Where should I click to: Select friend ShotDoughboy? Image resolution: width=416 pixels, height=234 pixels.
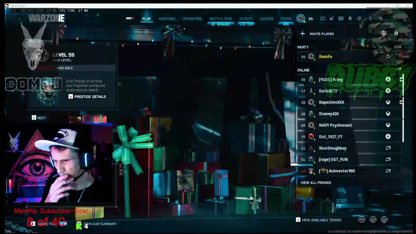pyautogui.click(x=349, y=148)
